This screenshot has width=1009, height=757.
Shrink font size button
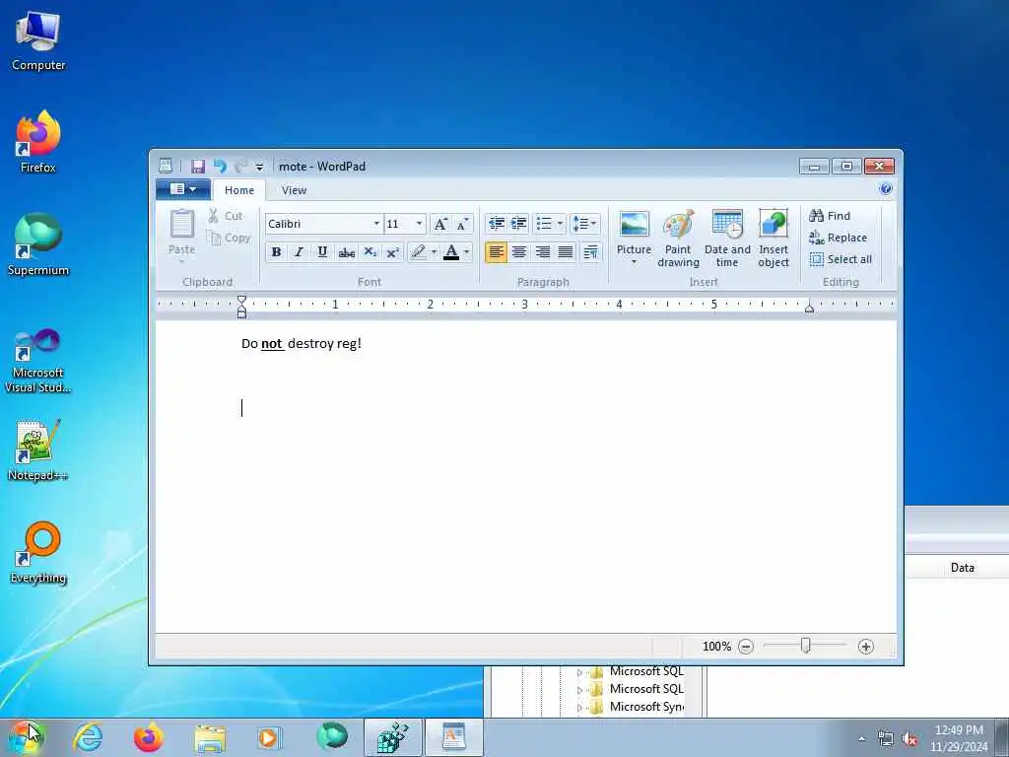click(463, 224)
